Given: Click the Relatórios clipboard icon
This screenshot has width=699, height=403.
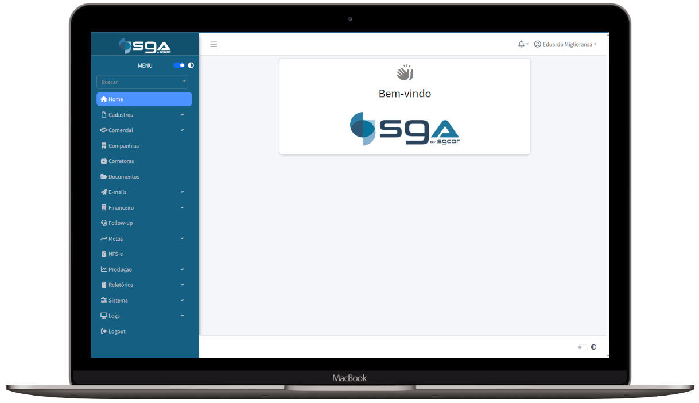Looking at the screenshot, I should (x=104, y=285).
